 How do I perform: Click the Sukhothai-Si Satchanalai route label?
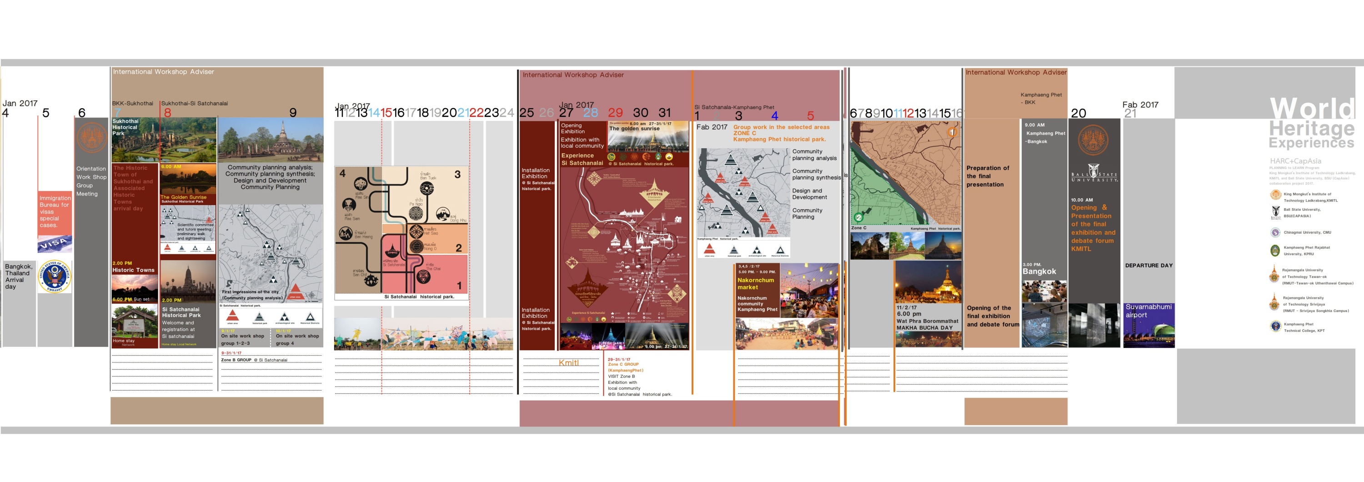point(194,103)
